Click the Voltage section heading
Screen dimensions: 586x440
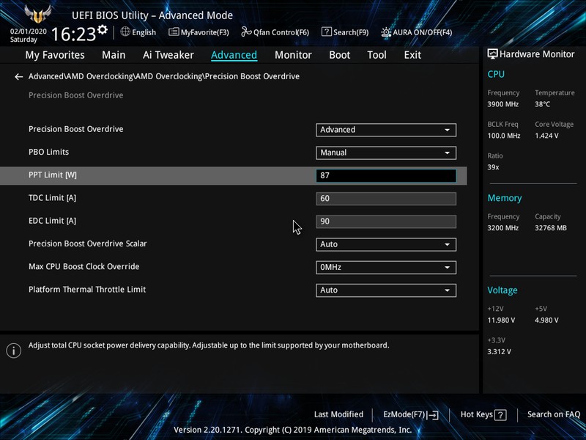(502, 290)
